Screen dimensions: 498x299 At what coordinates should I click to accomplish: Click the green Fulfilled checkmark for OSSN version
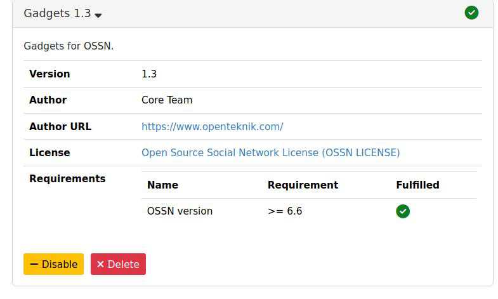(x=403, y=211)
